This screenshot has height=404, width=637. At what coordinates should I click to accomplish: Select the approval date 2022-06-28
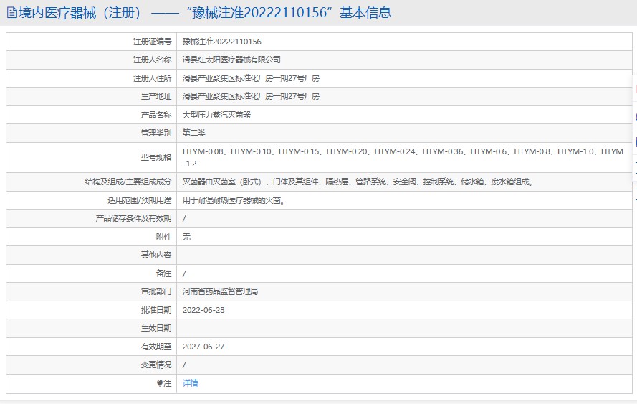tap(203, 310)
